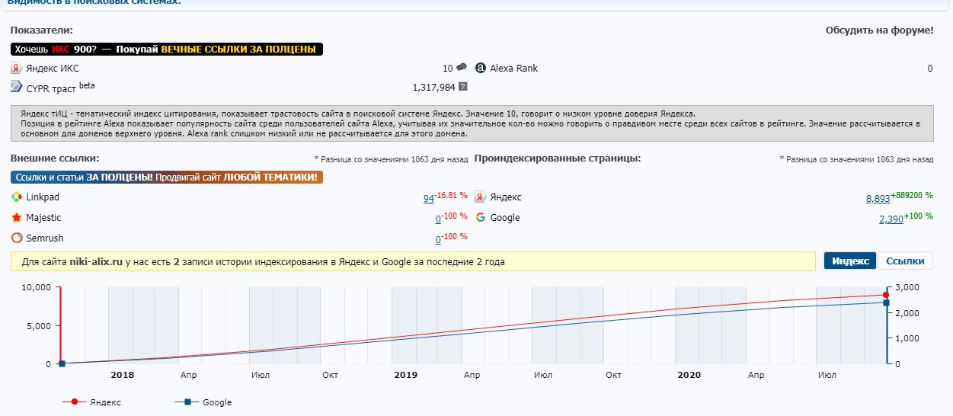
Task: Click the niki-alix.ru history notice
Action: [414, 261]
